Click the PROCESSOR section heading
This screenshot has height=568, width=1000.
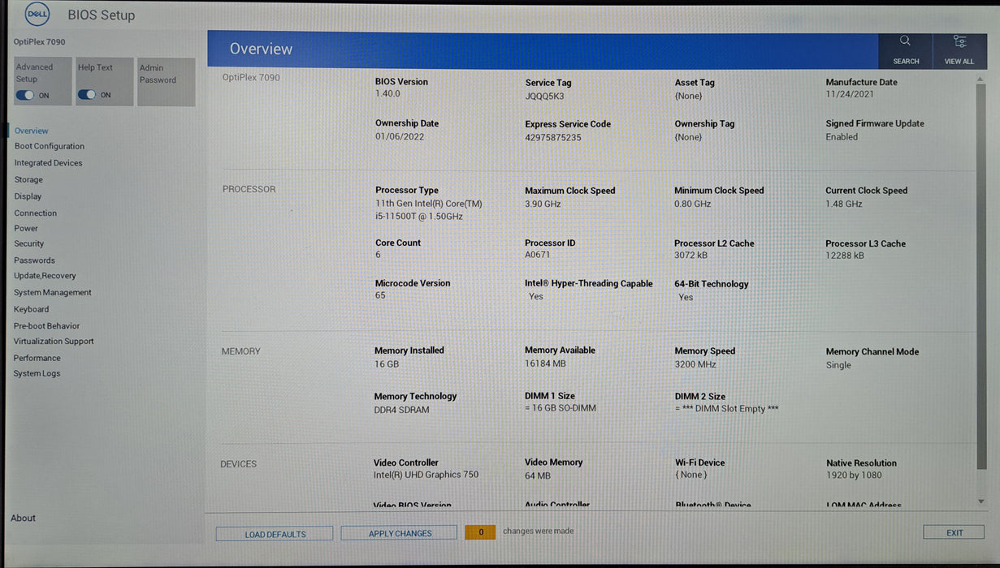click(x=249, y=189)
